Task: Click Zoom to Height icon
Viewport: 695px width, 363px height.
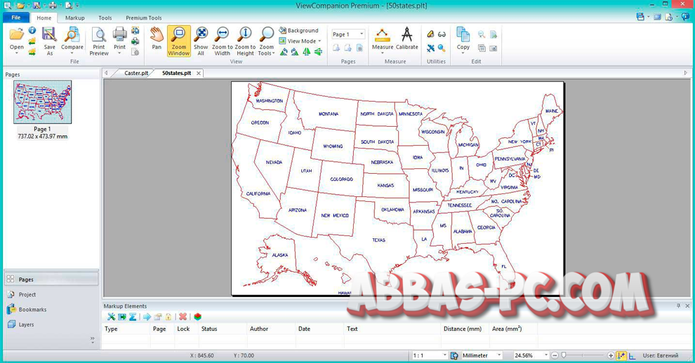Action: tap(245, 41)
